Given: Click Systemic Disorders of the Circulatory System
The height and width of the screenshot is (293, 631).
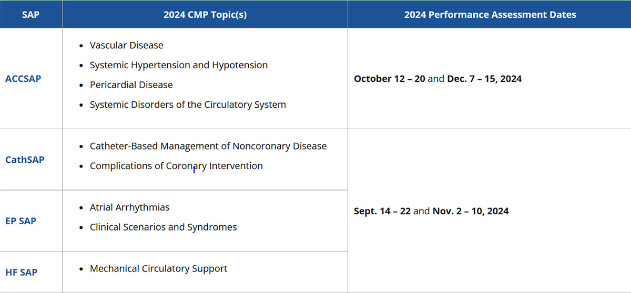Looking at the screenshot, I should (188, 104).
